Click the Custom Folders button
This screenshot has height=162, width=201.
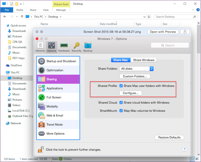click(135, 76)
